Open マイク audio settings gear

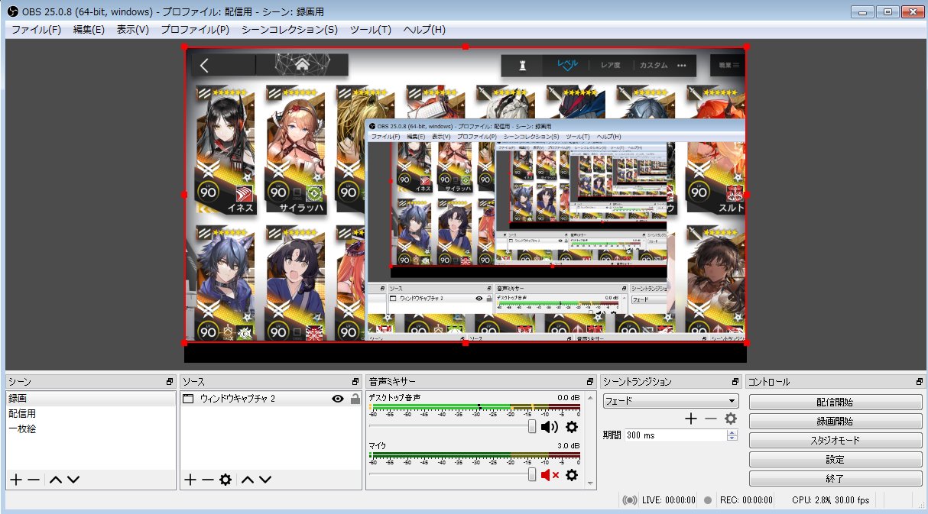571,475
